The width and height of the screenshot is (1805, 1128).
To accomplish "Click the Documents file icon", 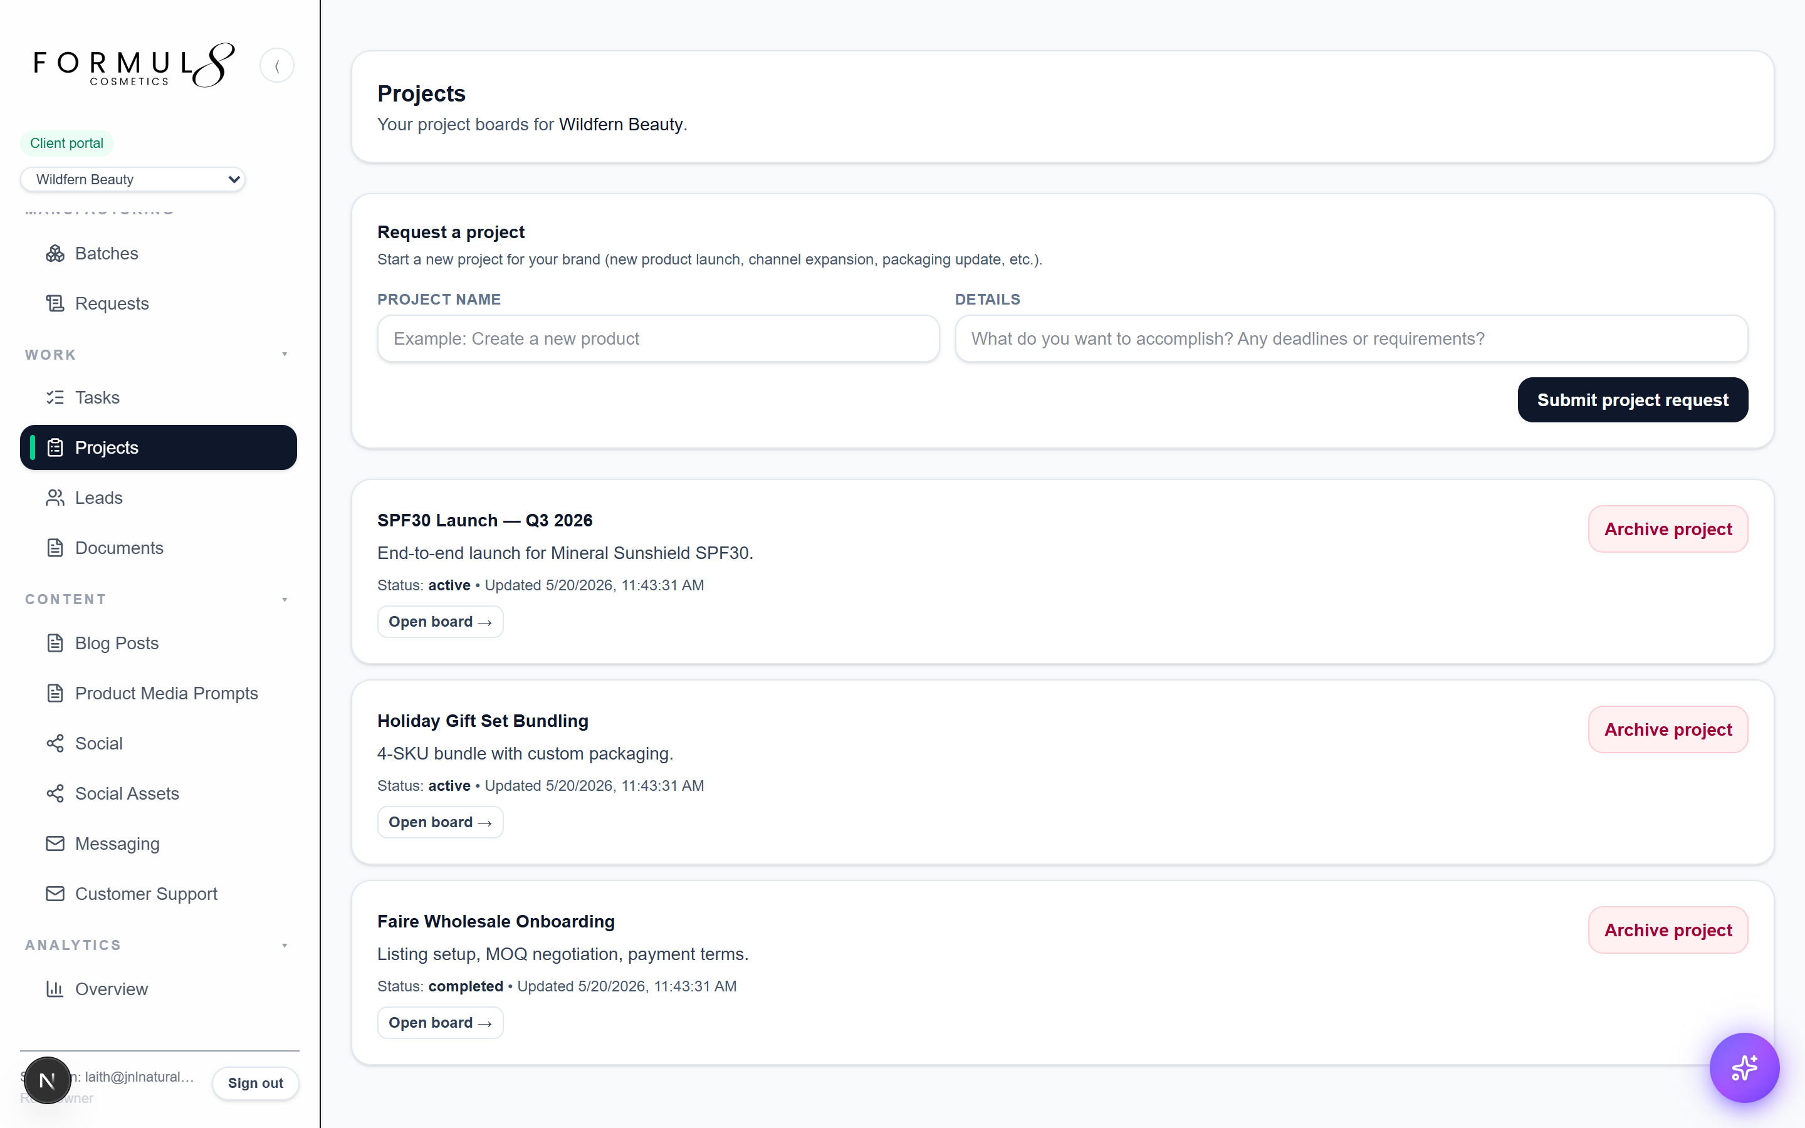I will coord(55,548).
